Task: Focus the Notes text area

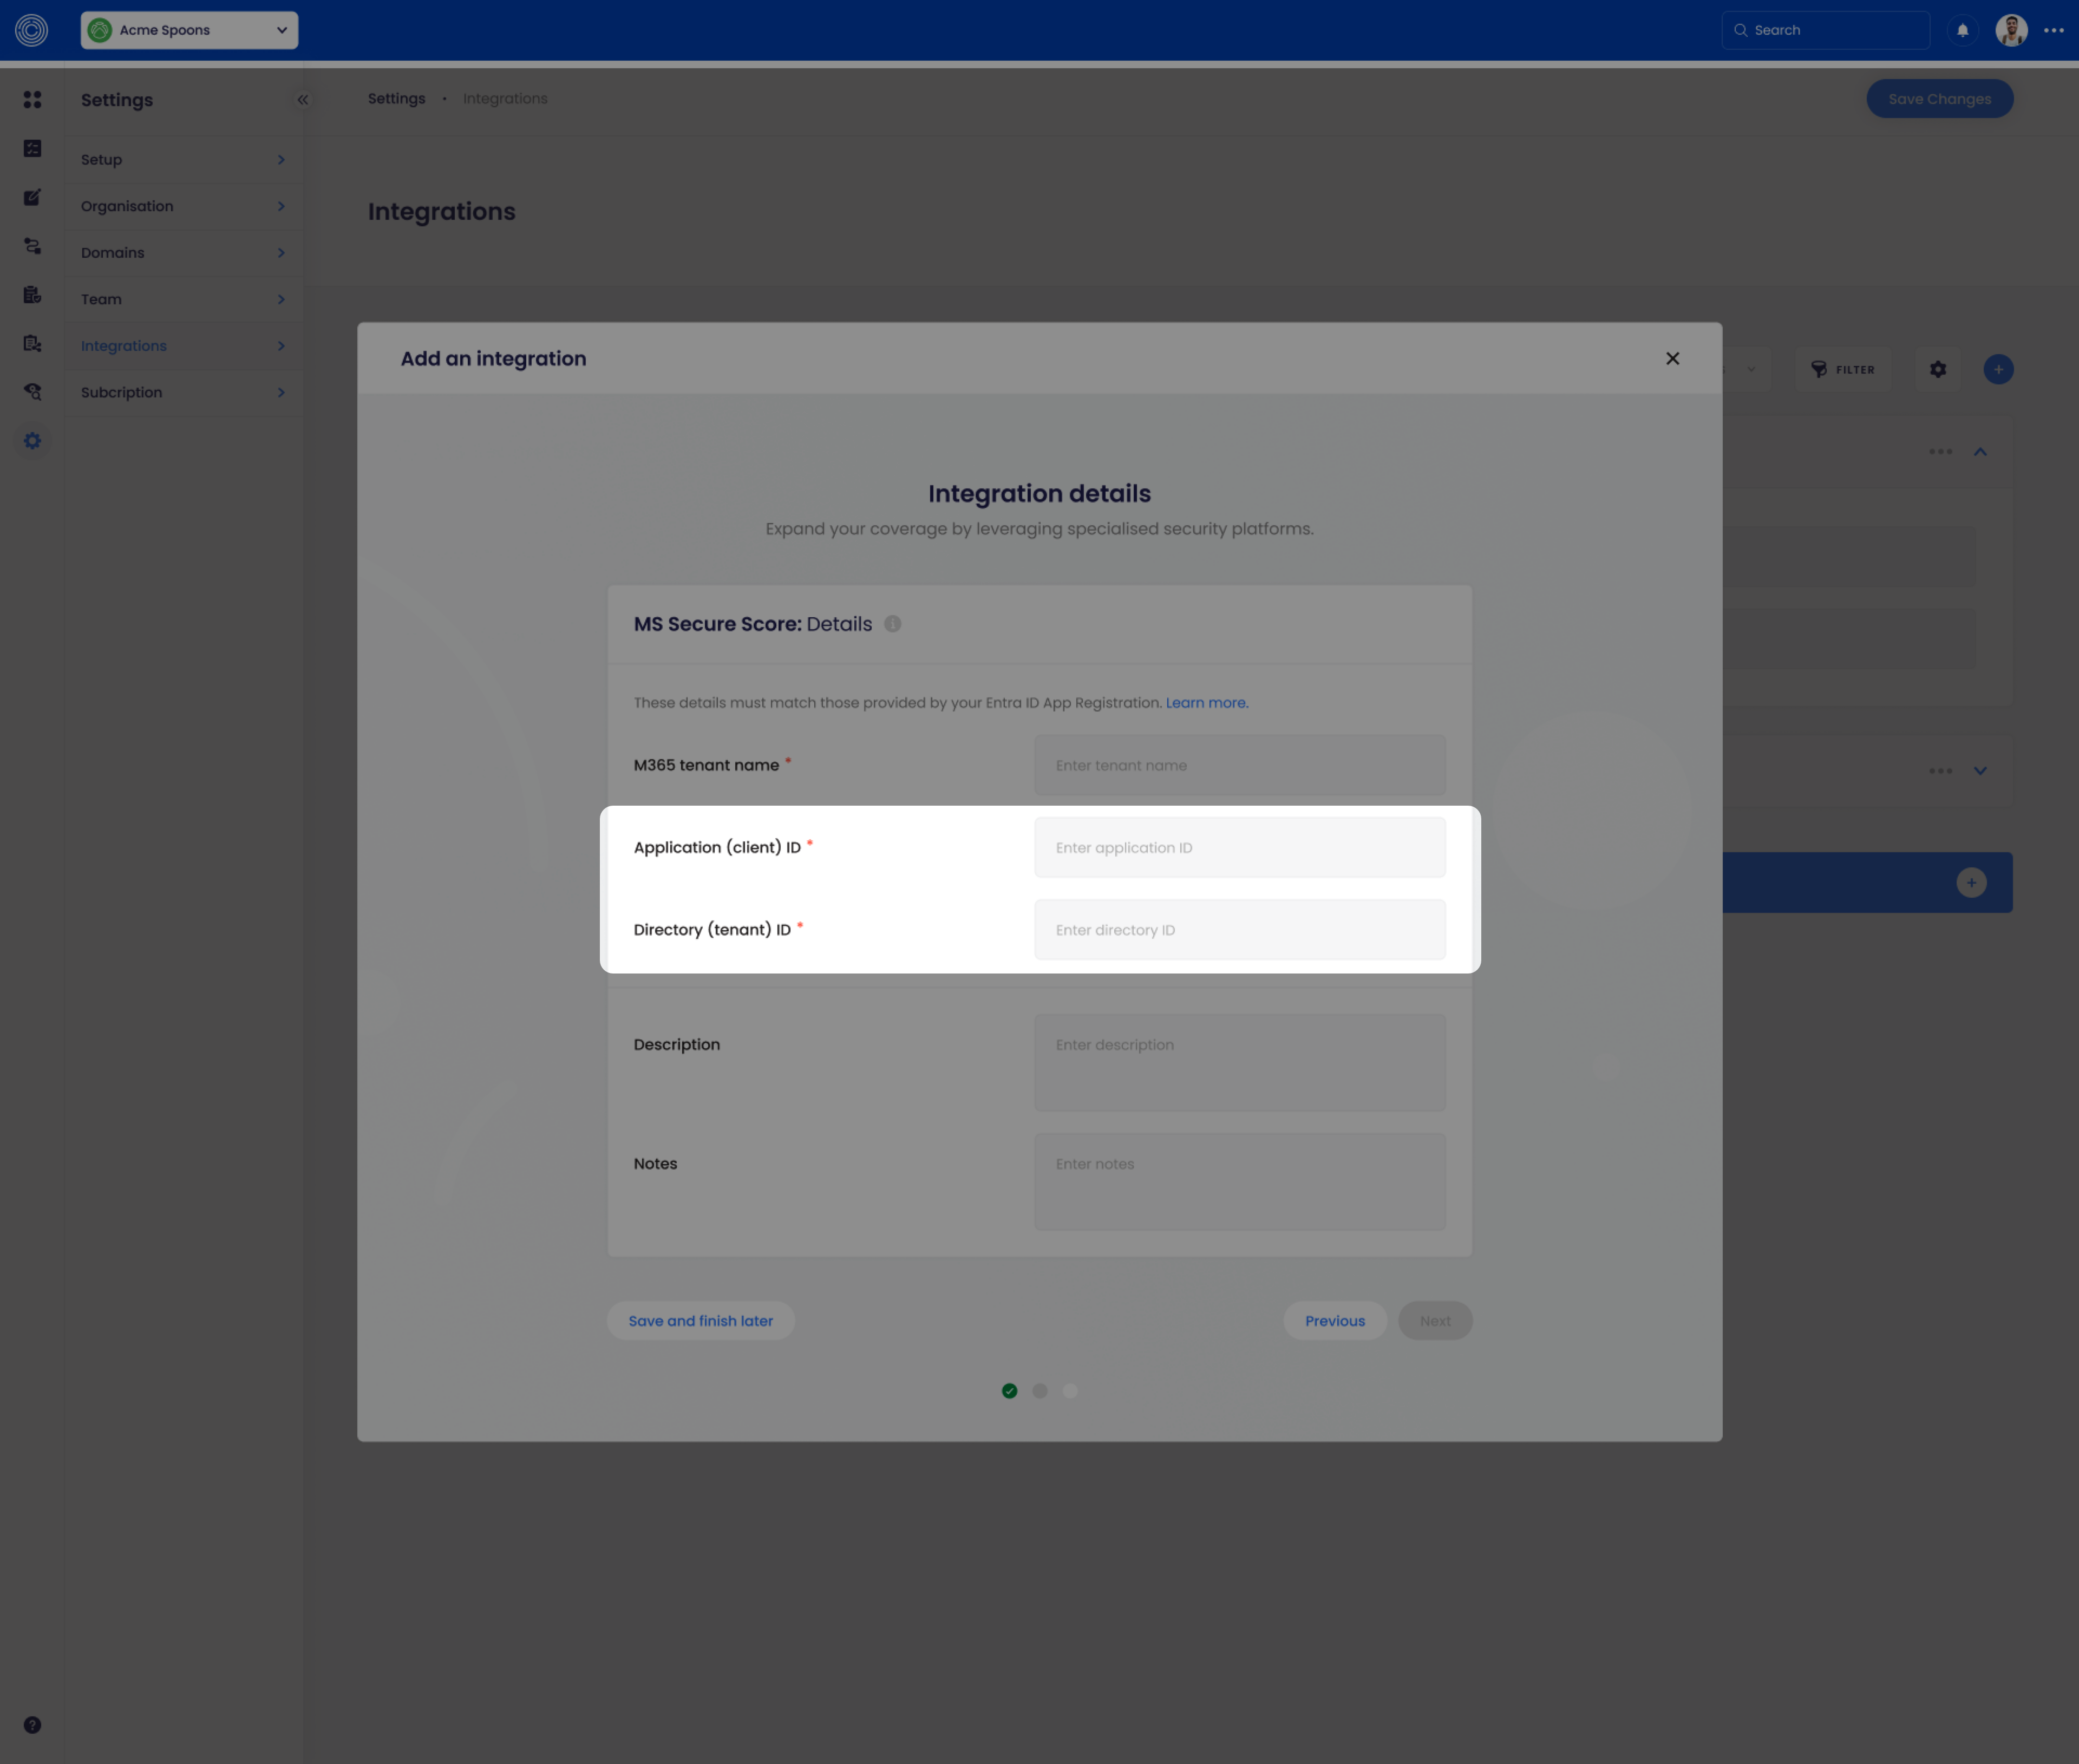Action: coord(1240,1181)
